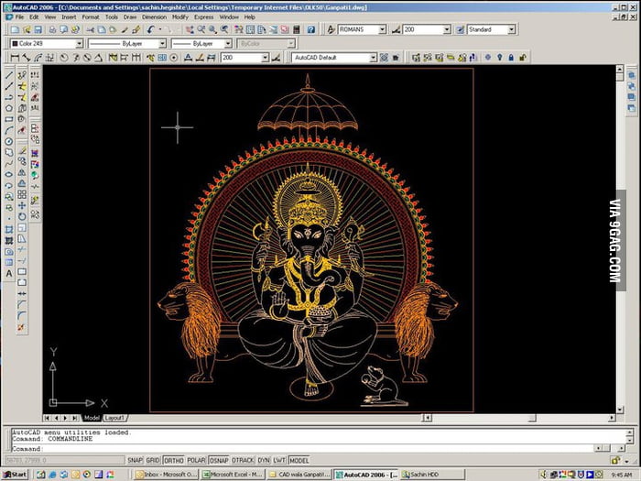Select the Center Mark dimension tool
The width and height of the screenshot is (641, 481).
pos(174,58)
